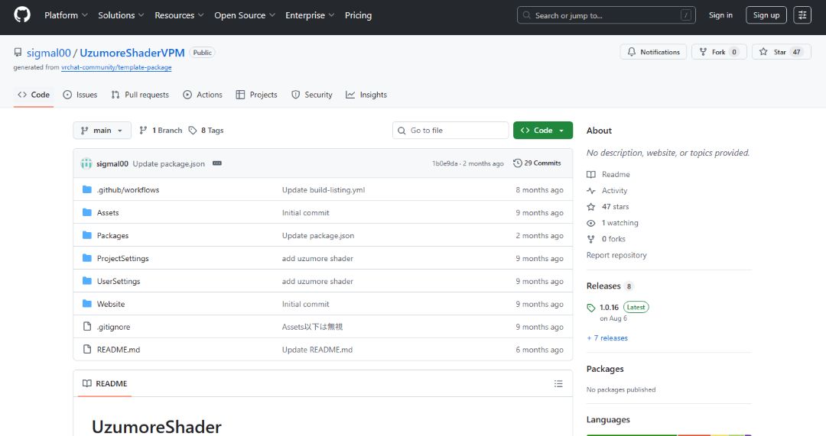This screenshot has height=436, width=826.
Task: Click the GitHub logo icon
Action: pos(21,15)
